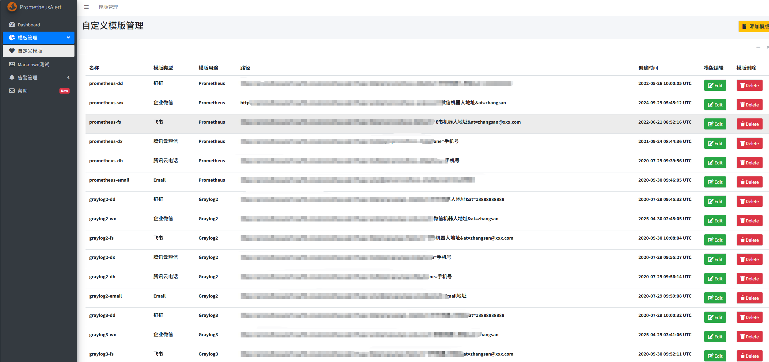Edit the prometheus-wx template
This screenshot has width=769, height=362.
tap(715, 105)
